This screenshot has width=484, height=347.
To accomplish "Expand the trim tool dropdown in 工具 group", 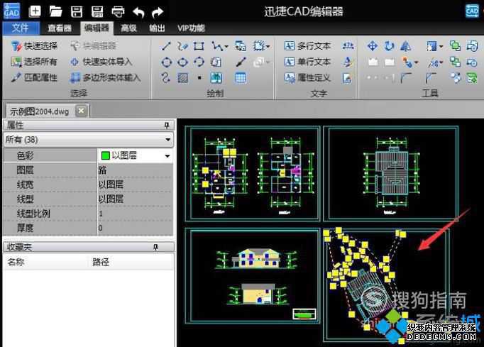I will [441, 62].
